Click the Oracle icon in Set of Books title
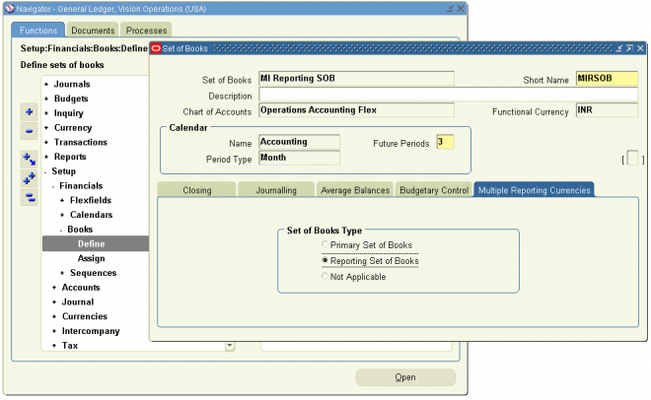The width and height of the screenshot is (651, 400). 156,48
